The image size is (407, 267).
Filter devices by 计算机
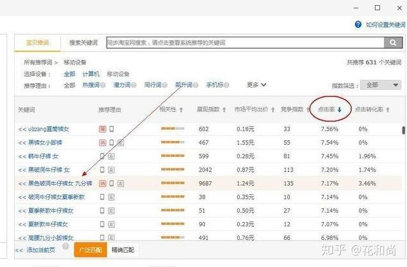click(91, 74)
